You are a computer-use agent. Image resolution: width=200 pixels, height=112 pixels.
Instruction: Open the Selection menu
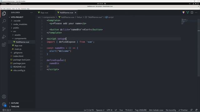9,9
